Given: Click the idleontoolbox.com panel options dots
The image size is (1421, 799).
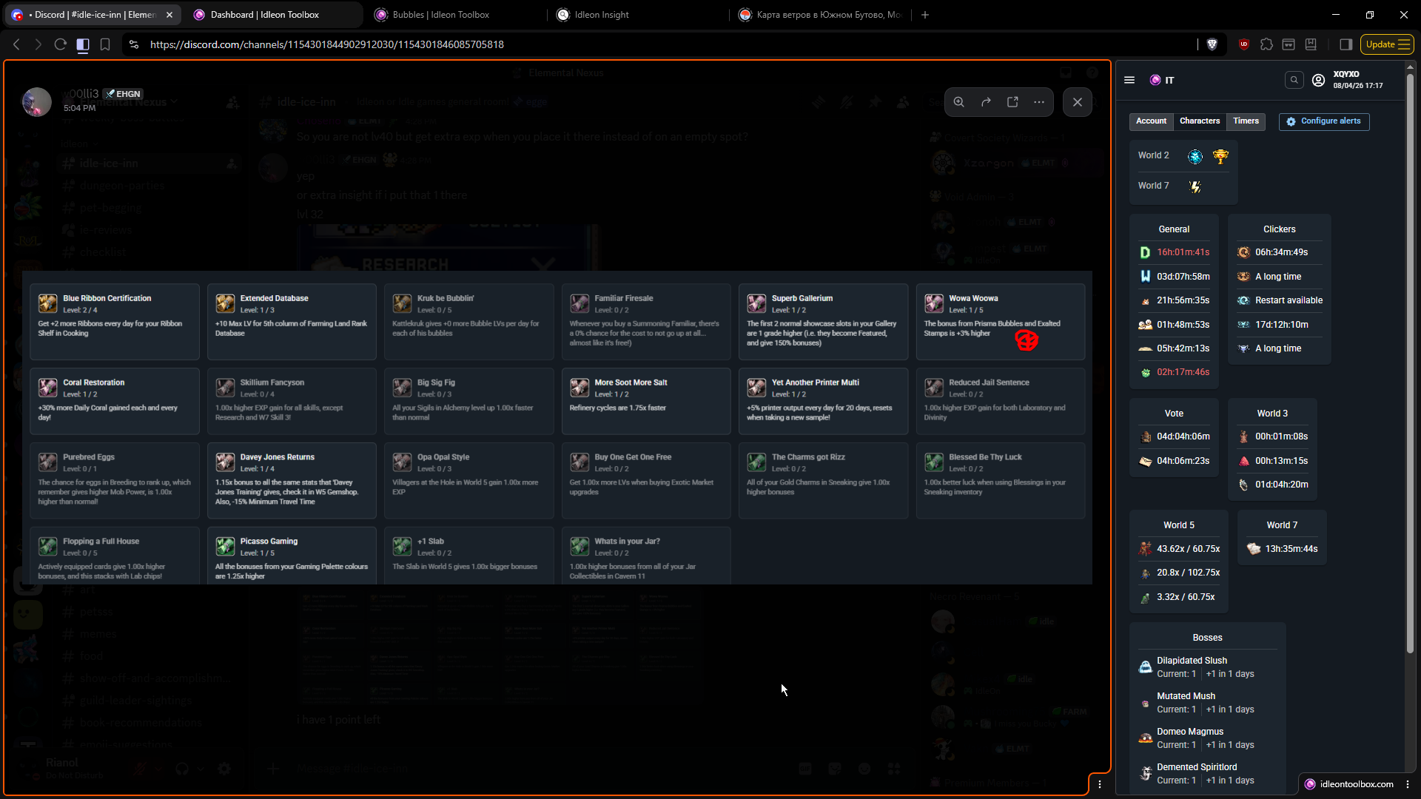Looking at the screenshot, I should tap(1408, 784).
